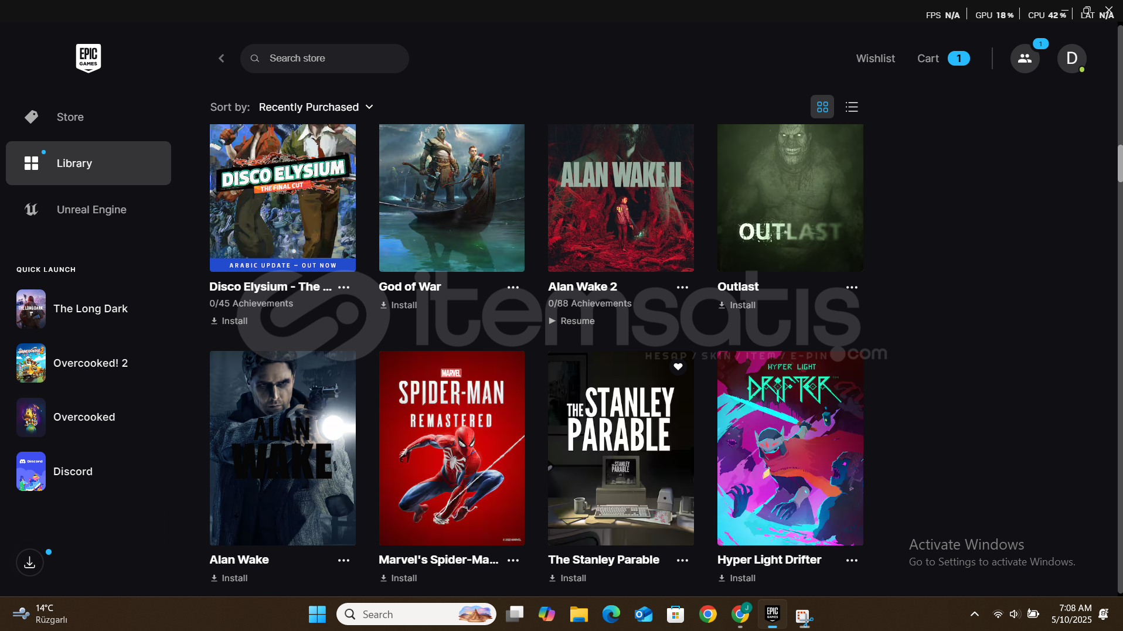Open the weather widget showing 14°C

coord(41,614)
